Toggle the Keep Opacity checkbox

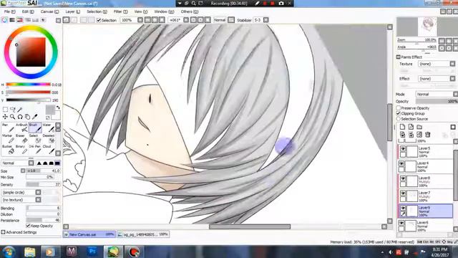[x=28, y=226]
